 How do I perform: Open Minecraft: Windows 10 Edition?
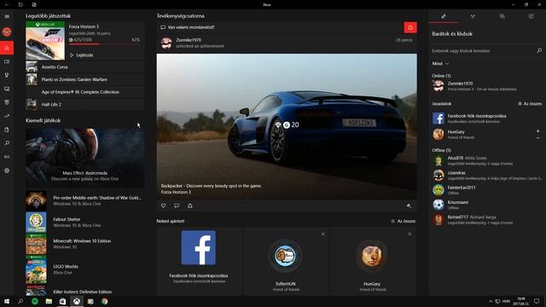coord(84,244)
